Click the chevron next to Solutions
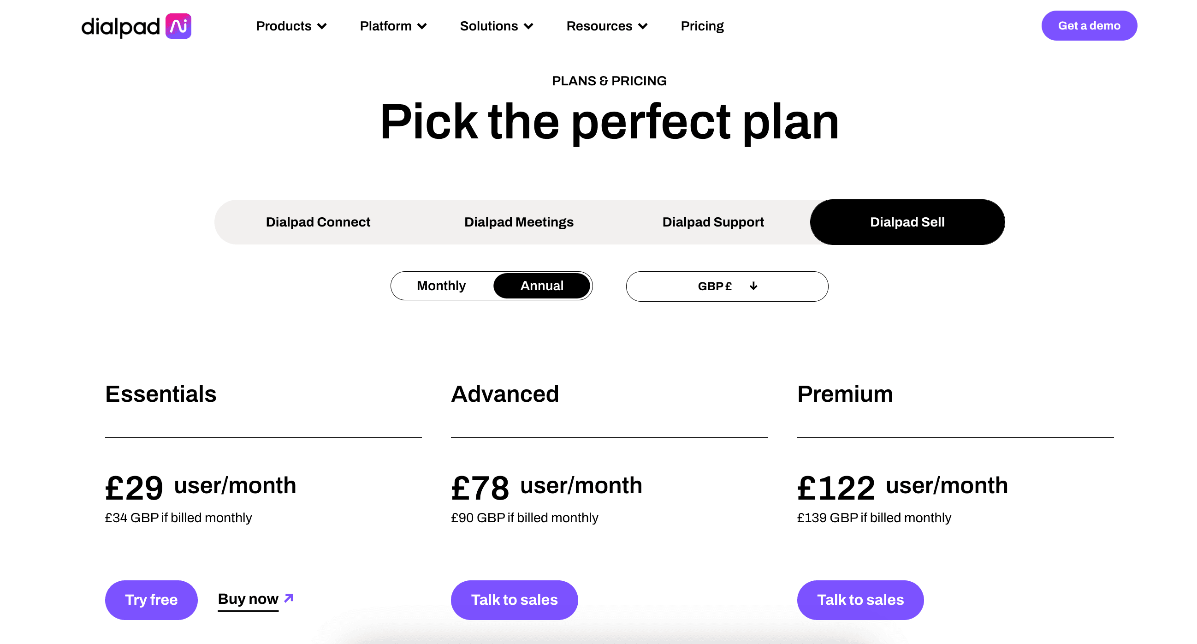 coord(528,26)
